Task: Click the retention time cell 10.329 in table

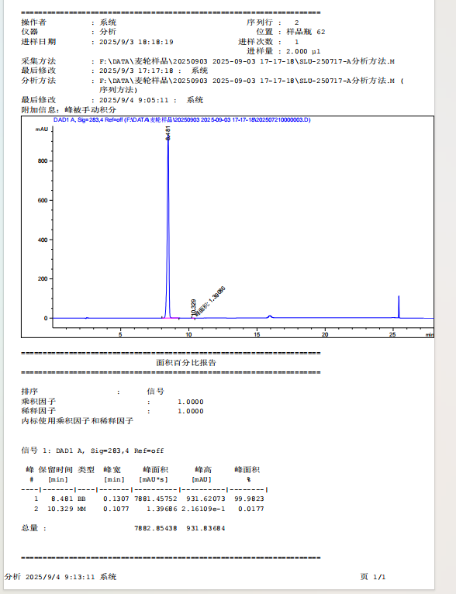Action: click(x=60, y=509)
